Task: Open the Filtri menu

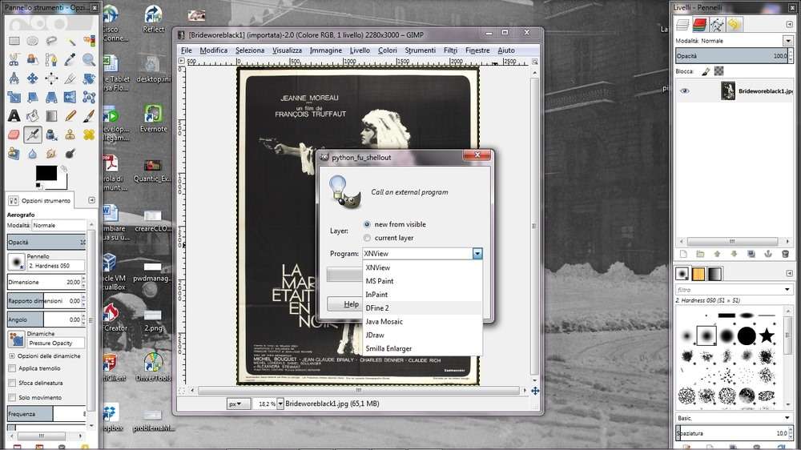Action: coord(450,50)
